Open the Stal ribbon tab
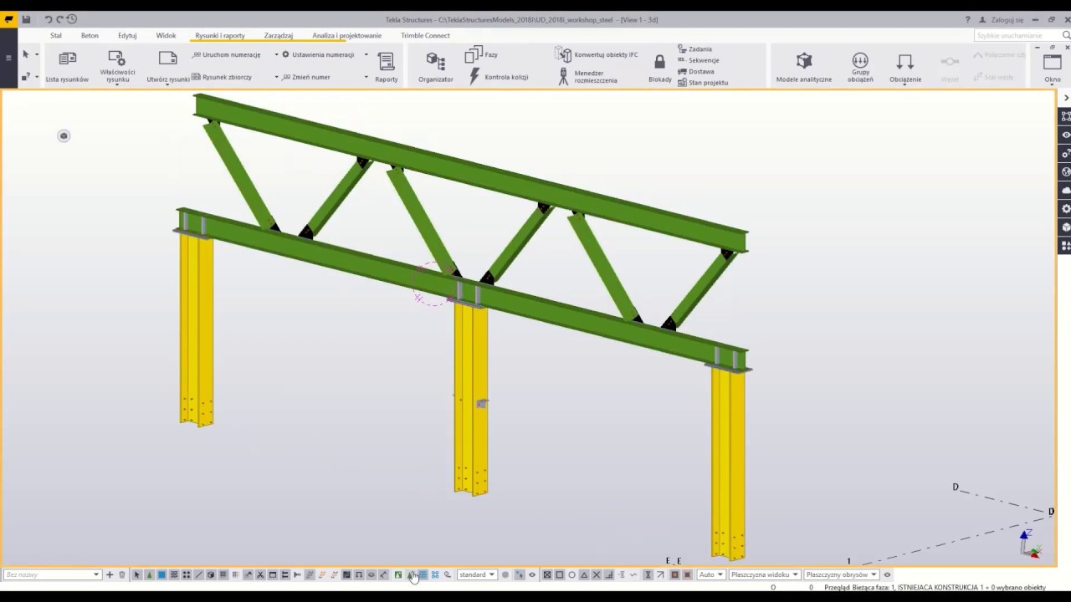This screenshot has height=602, width=1071. click(56, 35)
